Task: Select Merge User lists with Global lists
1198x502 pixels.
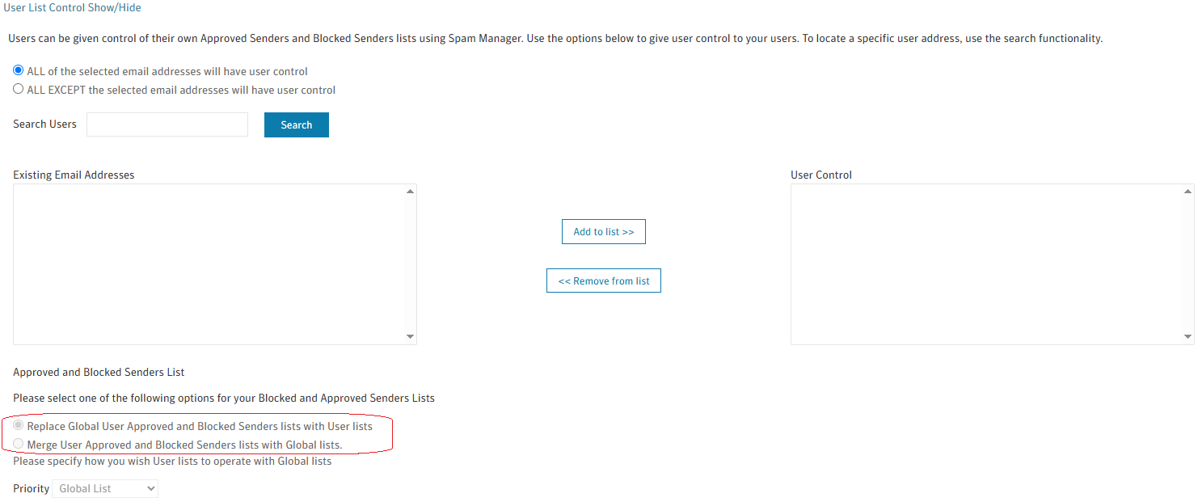Action: point(19,444)
